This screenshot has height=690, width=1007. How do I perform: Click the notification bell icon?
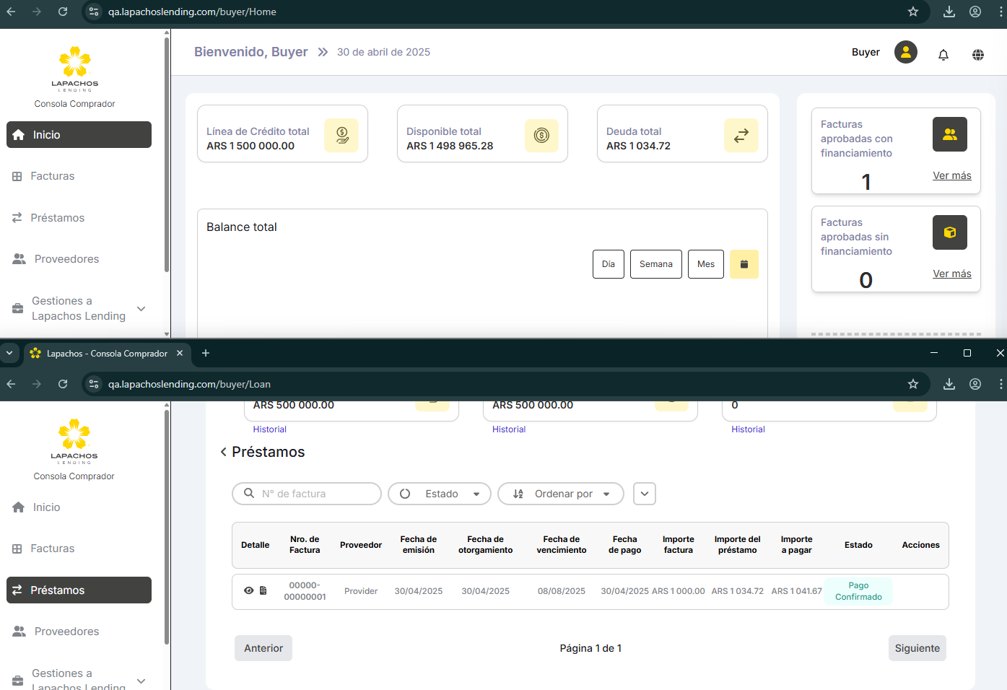[x=943, y=55]
